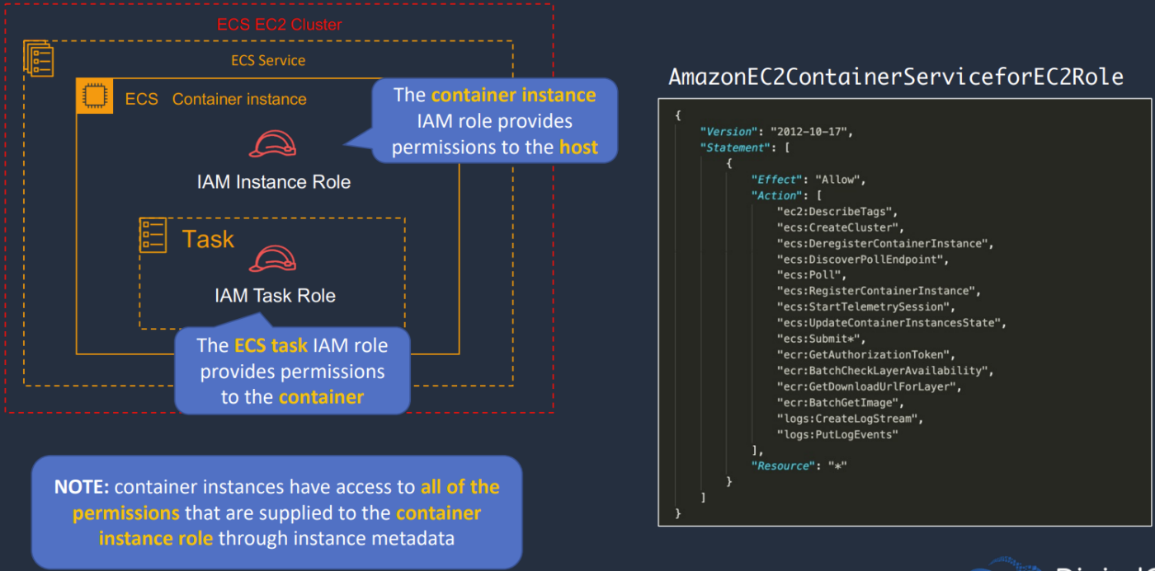Click the NOTE box about instance metadata
This screenshot has width=1155, height=571.
click(x=276, y=512)
